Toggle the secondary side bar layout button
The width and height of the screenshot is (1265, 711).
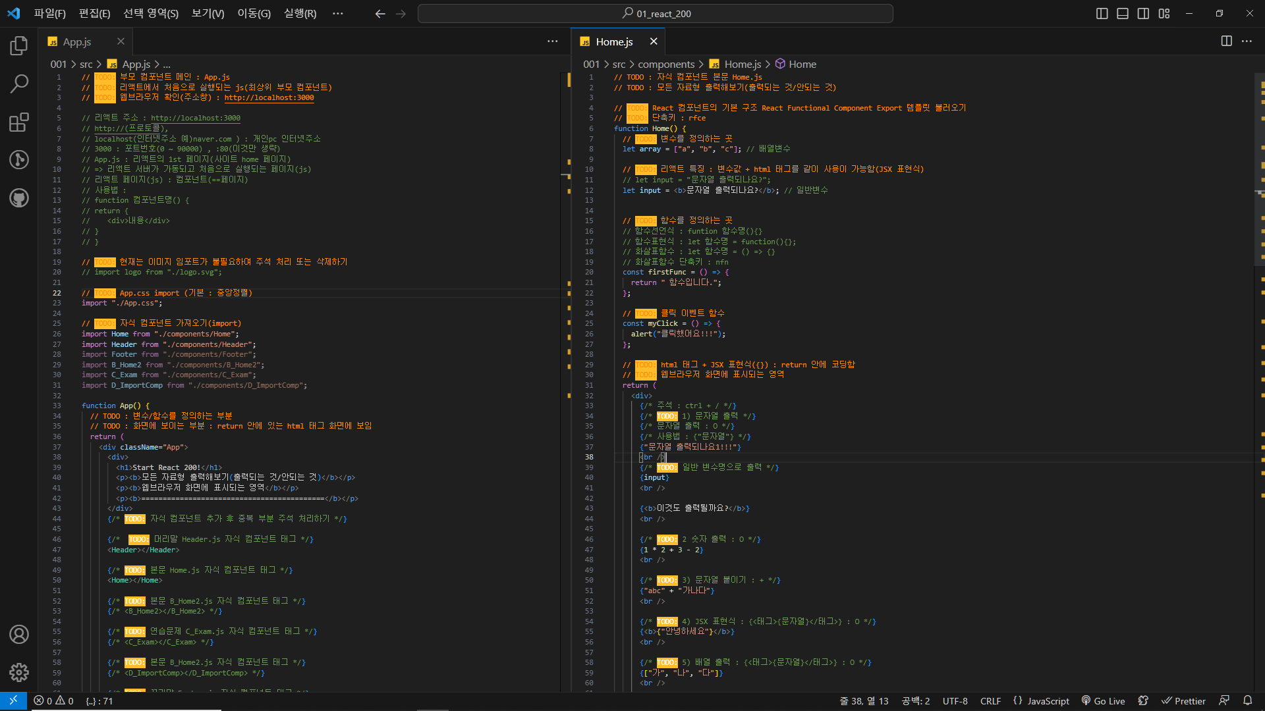1143,14
